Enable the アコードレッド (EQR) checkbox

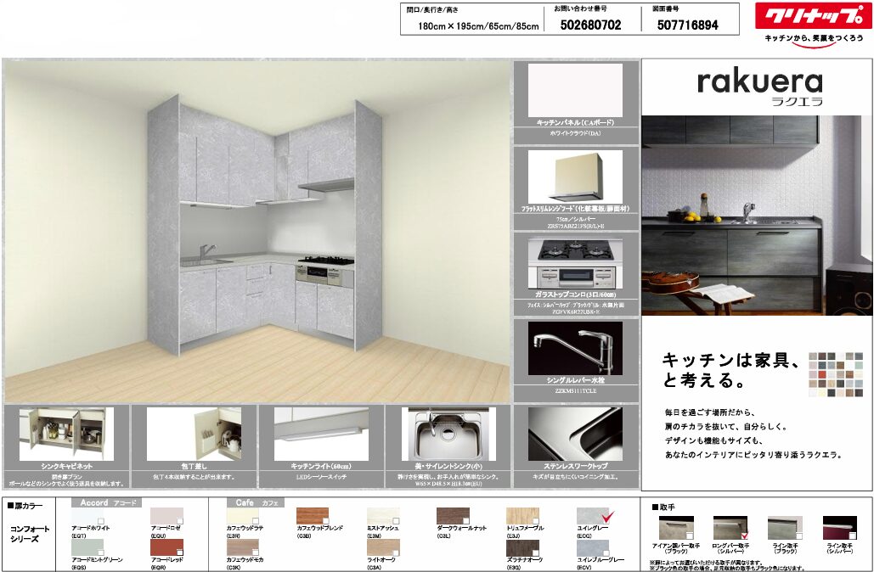click(179, 552)
